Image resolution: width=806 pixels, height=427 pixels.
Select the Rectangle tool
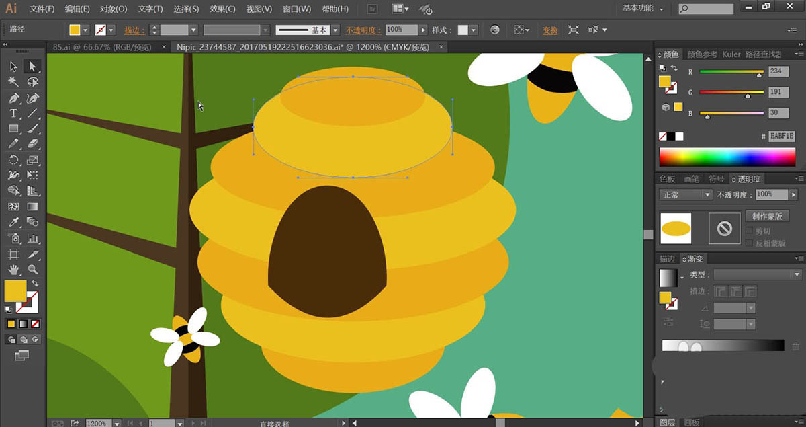pos(13,128)
